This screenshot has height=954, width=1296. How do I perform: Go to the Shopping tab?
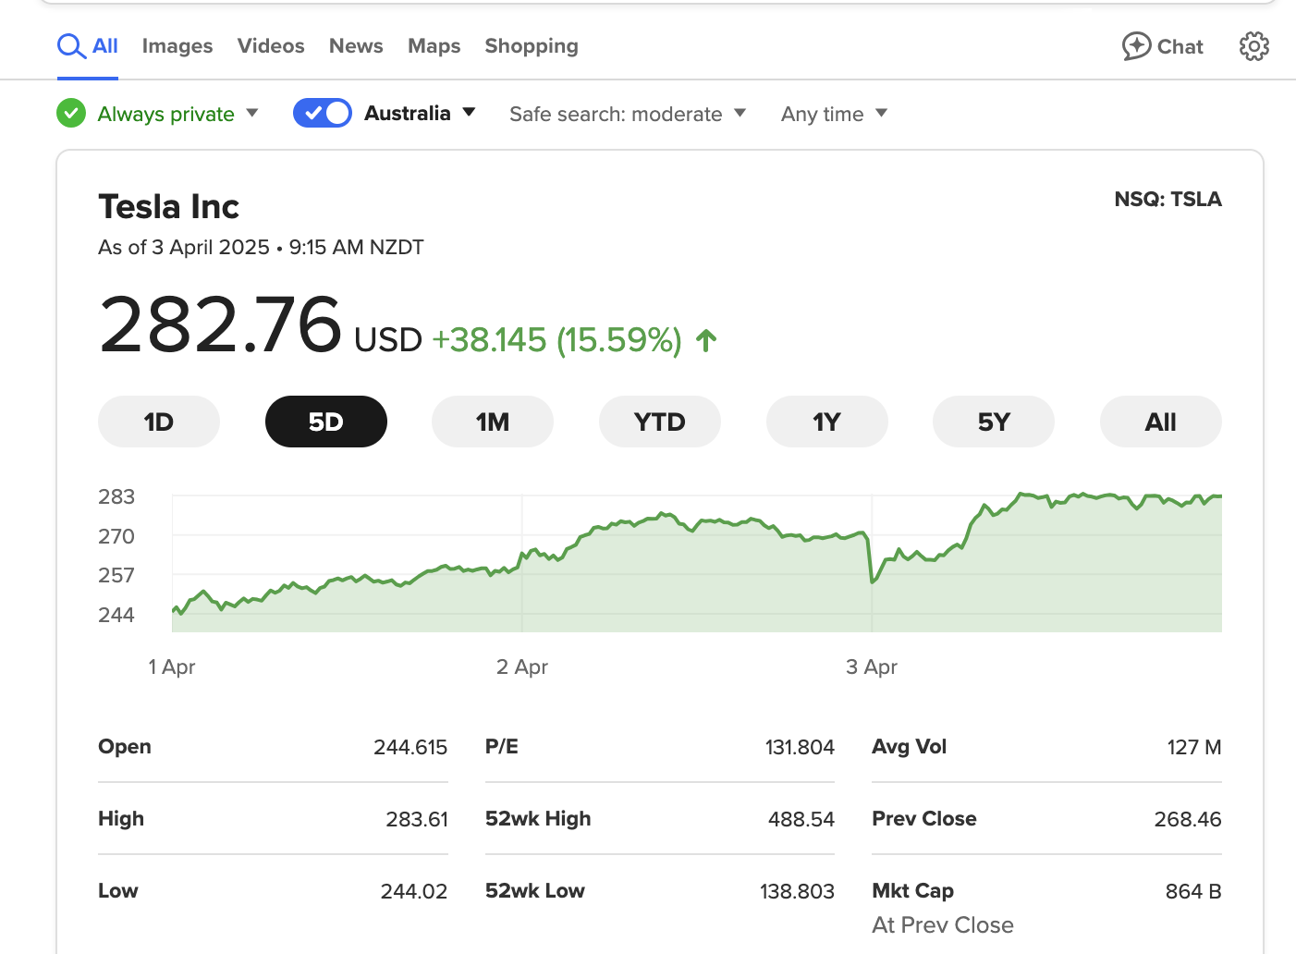point(532,46)
